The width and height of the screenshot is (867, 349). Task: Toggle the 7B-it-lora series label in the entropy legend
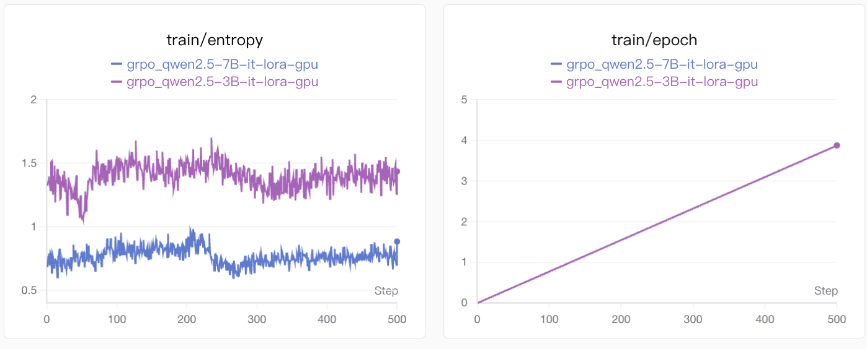(223, 64)
